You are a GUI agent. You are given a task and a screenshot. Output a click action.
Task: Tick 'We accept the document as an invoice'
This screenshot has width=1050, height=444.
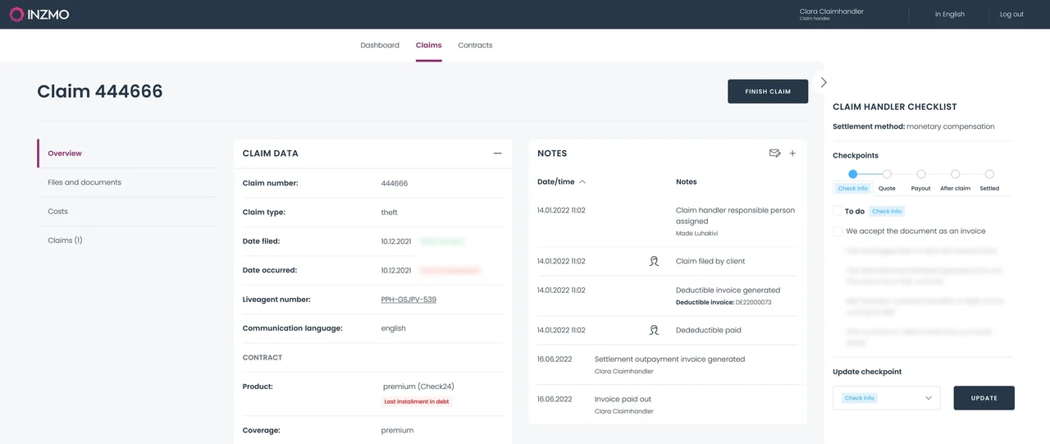coord(838,231)
